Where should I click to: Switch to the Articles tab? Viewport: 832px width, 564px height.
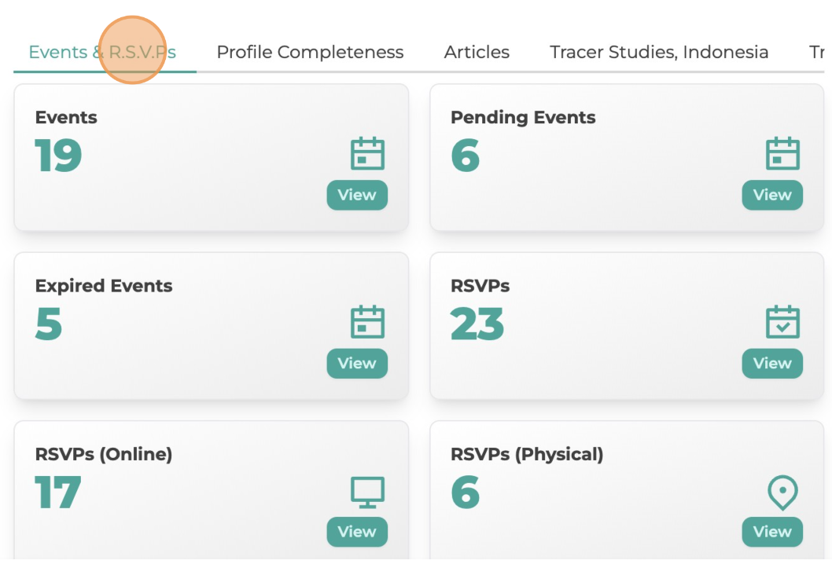[x=477, y=52]
